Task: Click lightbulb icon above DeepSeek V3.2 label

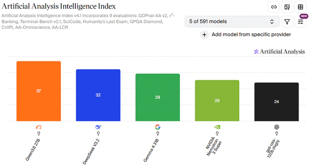Action: click(x=98, y=133)
